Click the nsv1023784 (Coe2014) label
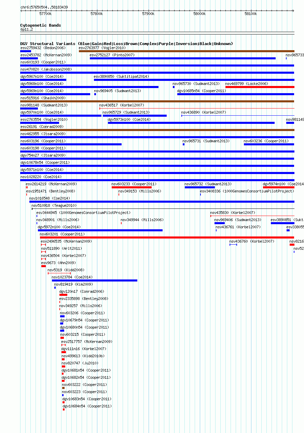Viewport: 304px width, 433px height. pyautogui.click(x=72, y=277)
